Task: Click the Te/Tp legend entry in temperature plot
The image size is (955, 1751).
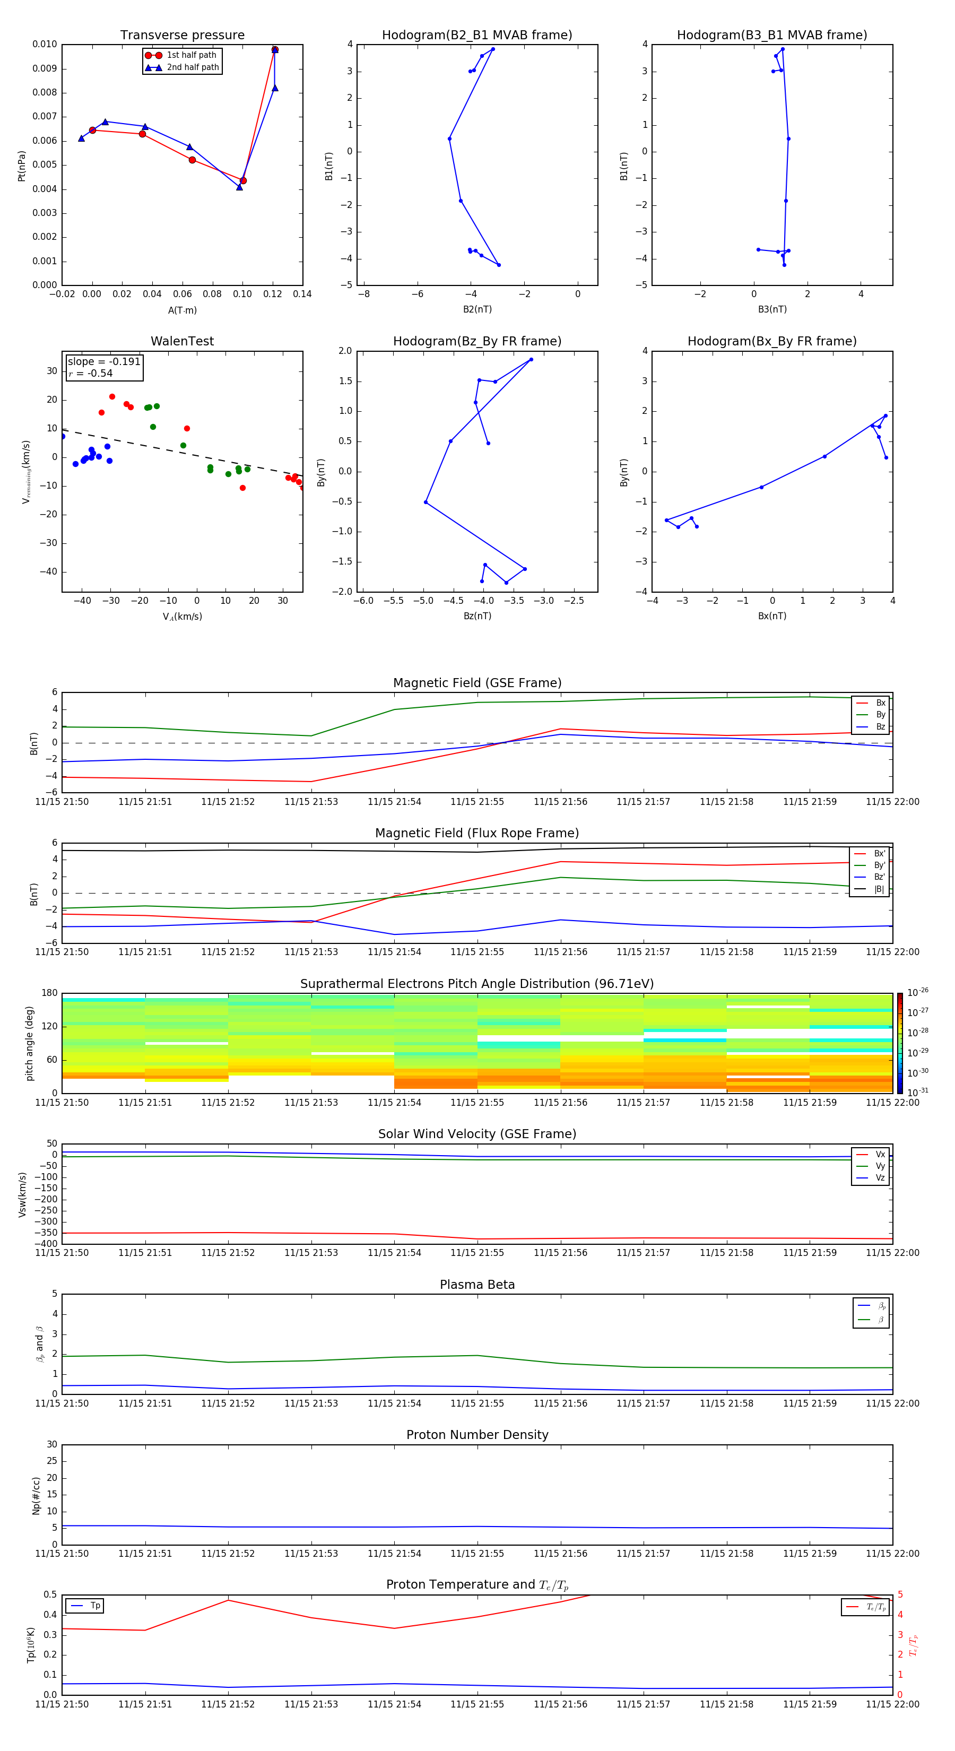Action: (865, 1608)
